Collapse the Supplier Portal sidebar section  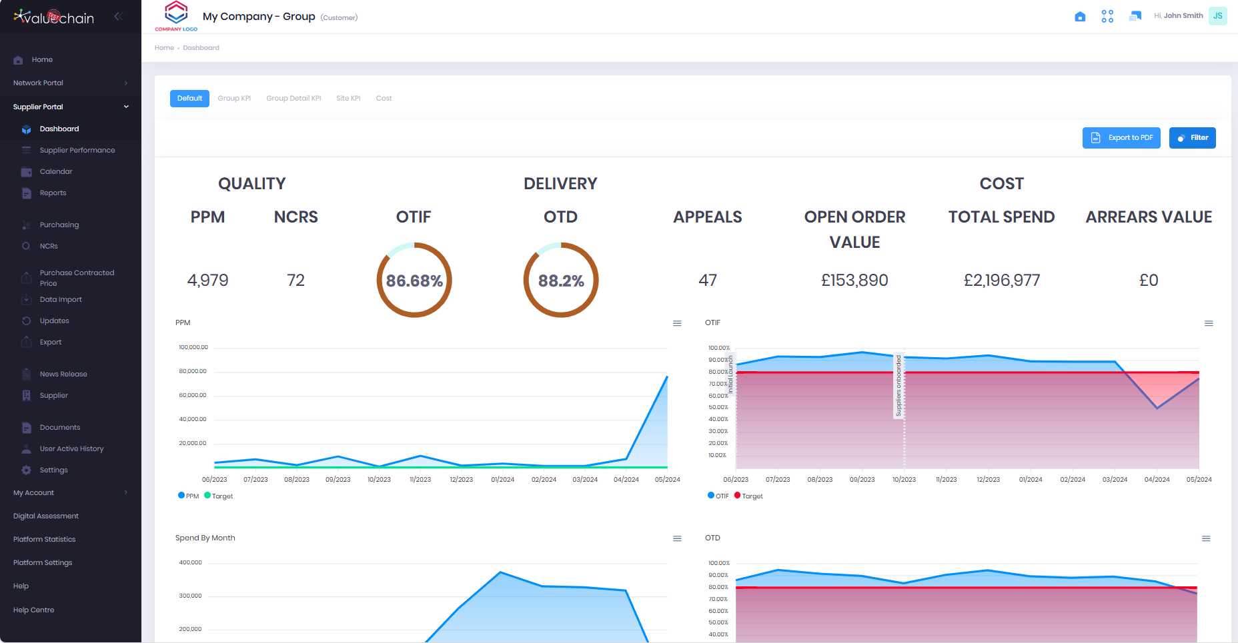(70, 107)
